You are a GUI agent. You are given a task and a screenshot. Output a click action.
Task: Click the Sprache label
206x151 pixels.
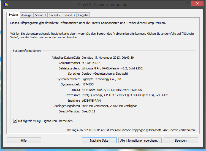(74, 74)
